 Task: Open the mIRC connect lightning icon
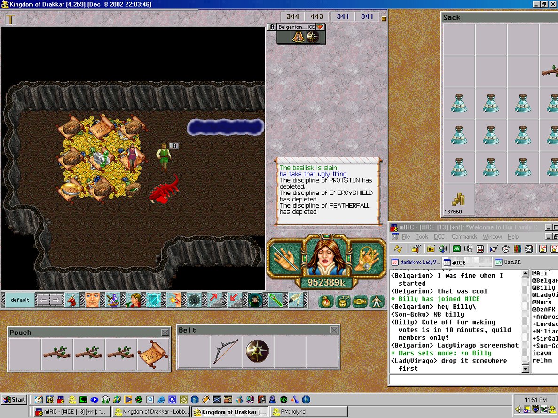(398, 249)
